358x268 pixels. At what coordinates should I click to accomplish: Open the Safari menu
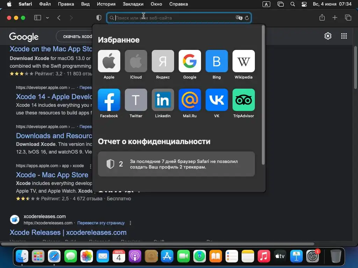tap(25, 4)
